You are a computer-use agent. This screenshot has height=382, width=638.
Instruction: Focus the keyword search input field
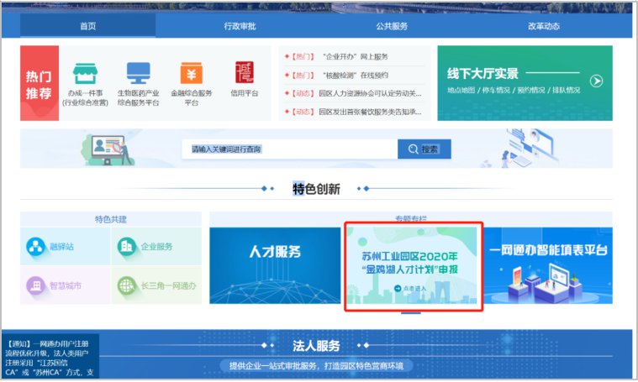coord(290,149)
